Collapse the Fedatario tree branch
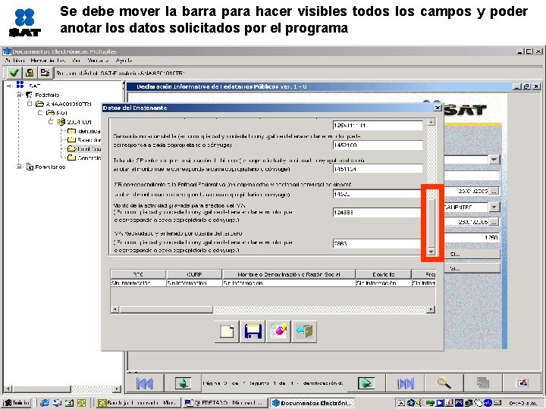Screen dimensions: 546x409 [19, 95]
